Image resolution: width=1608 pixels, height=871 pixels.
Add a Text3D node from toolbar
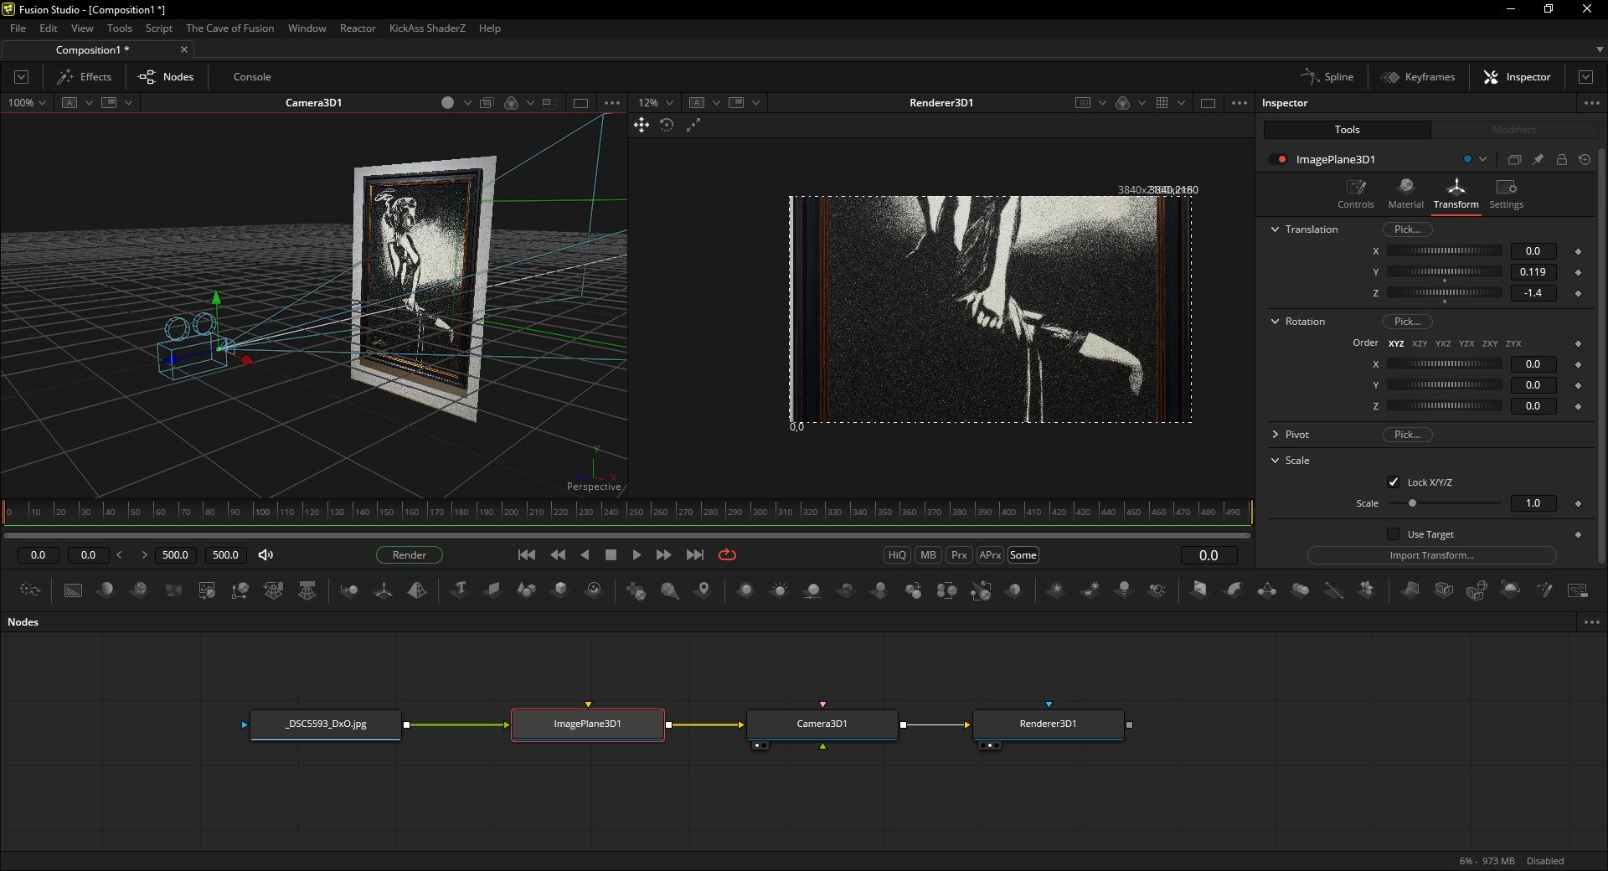[x=459, y=590]
